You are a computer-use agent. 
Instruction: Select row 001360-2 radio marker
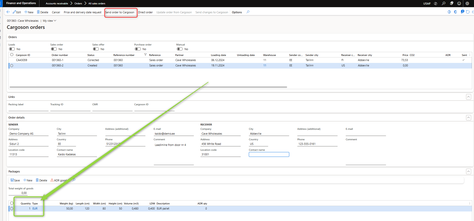(12, 66)
